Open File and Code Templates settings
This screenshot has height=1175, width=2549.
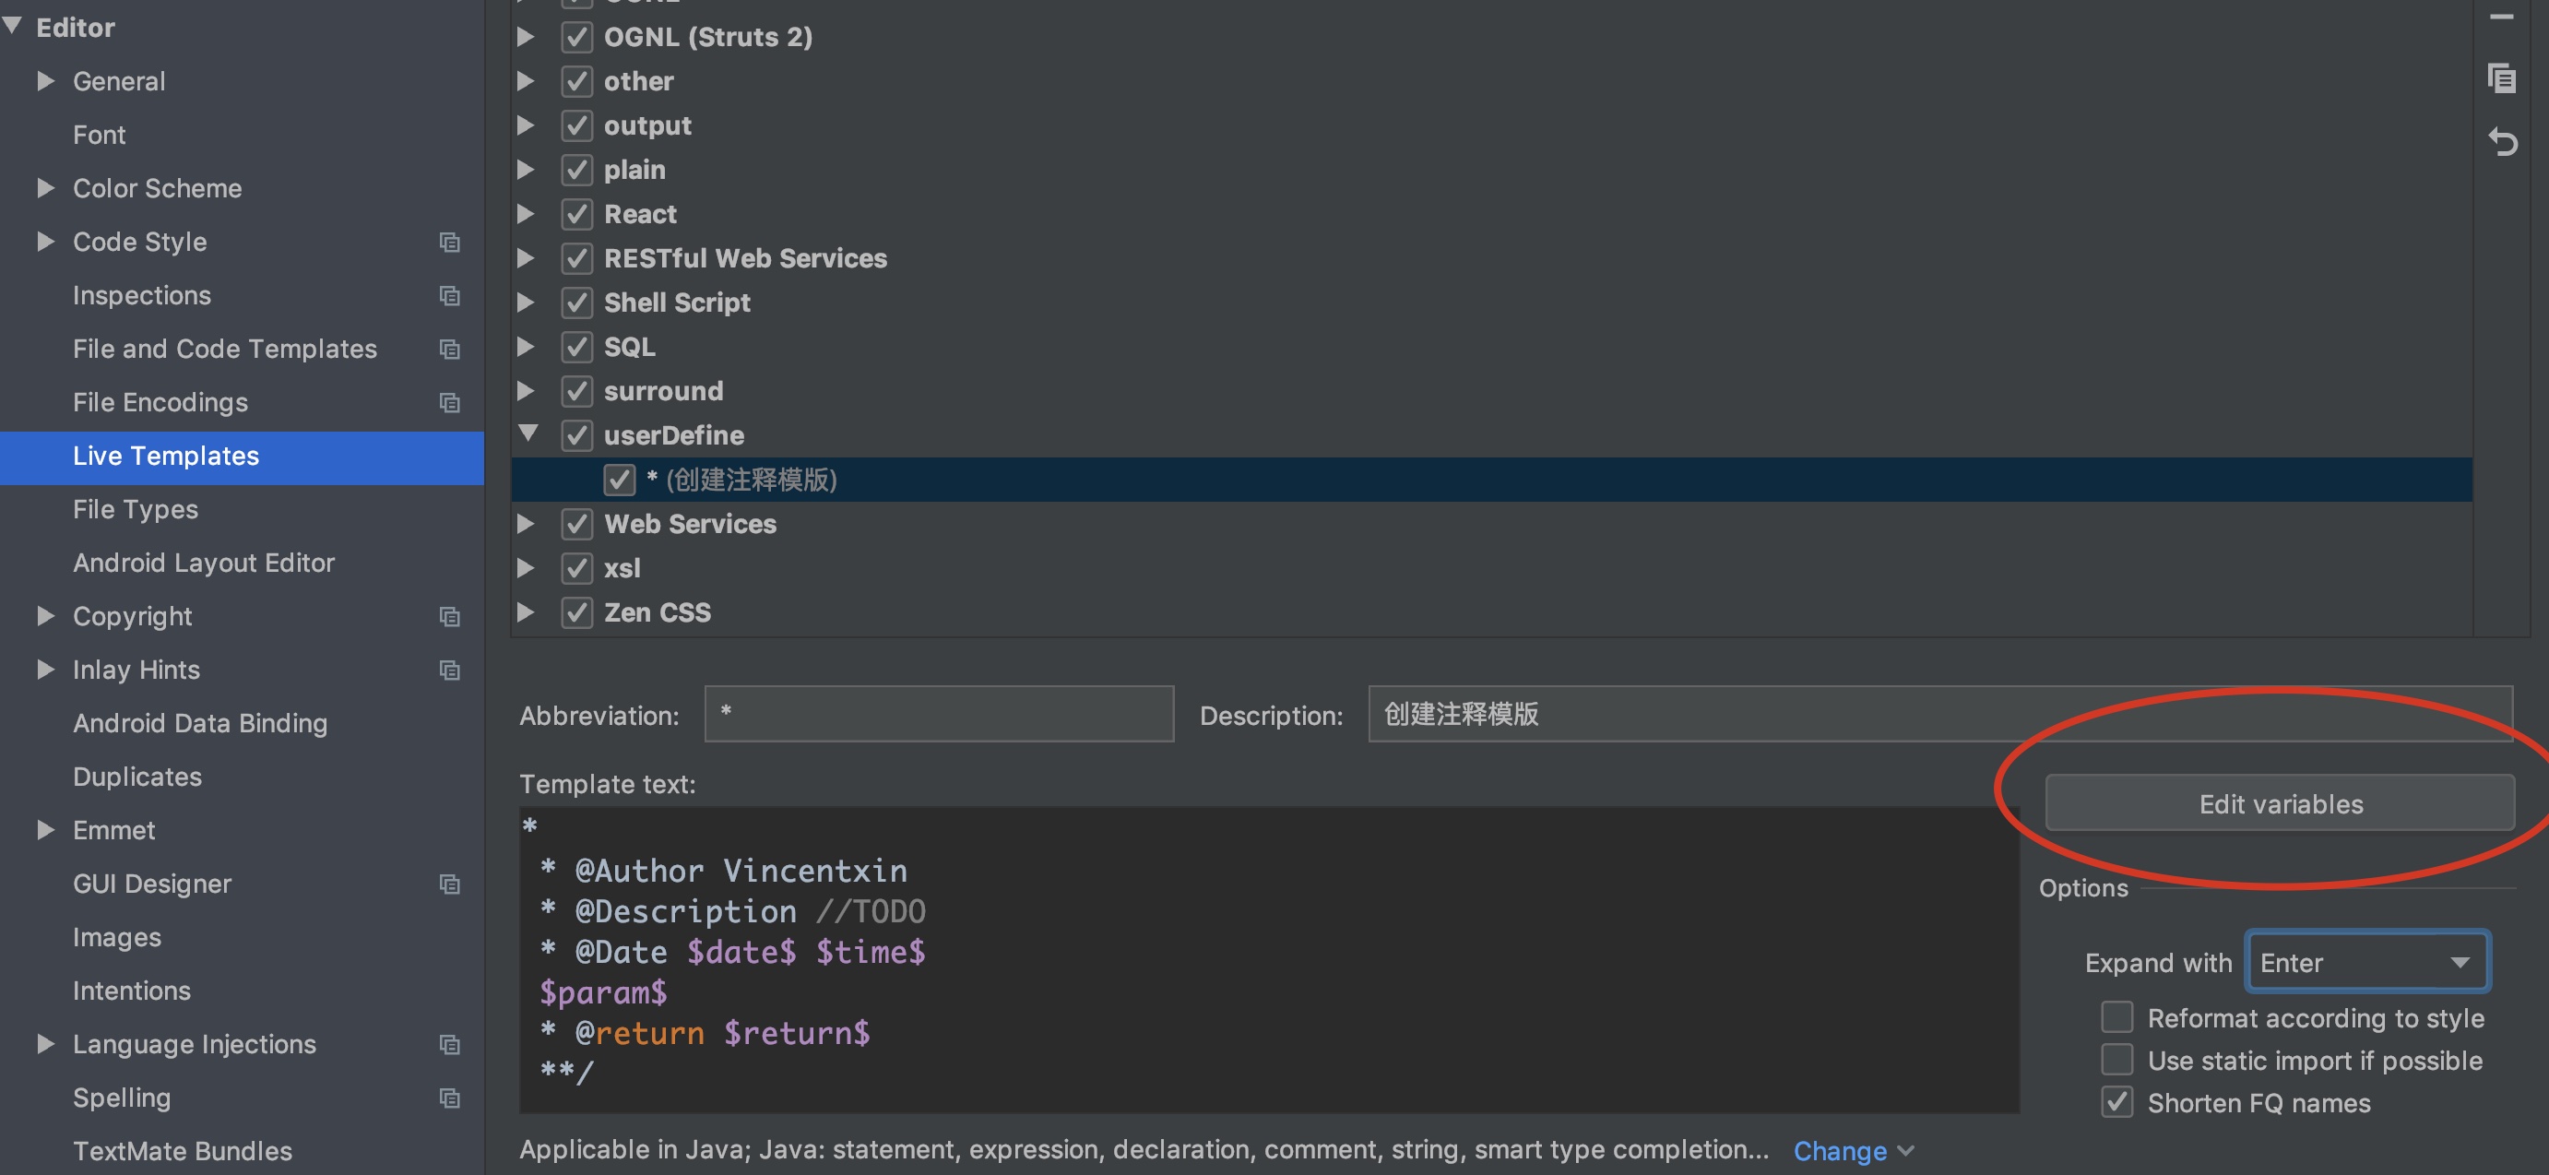[x=225, y=349]
